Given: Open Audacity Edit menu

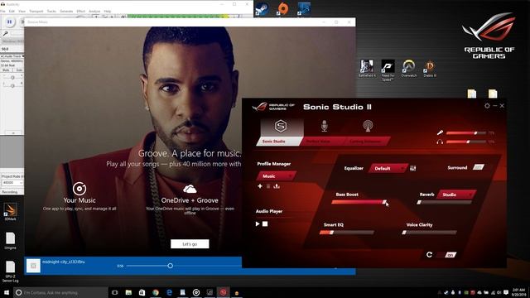Looking at the screenshot, I should coord(12,11).
